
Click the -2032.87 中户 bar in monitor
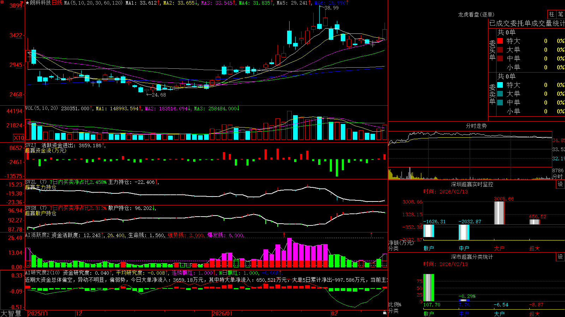[x=464, y=232]
